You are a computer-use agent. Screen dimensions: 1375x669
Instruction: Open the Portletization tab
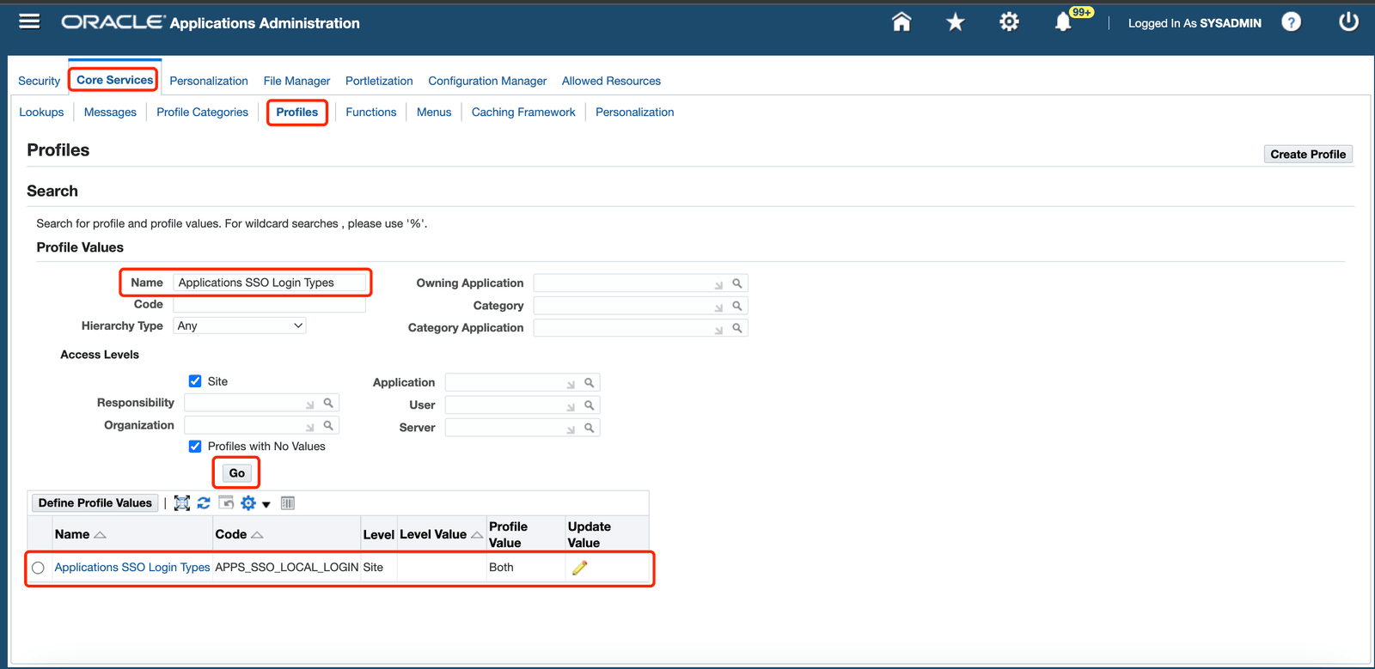[x=379, y=81]
